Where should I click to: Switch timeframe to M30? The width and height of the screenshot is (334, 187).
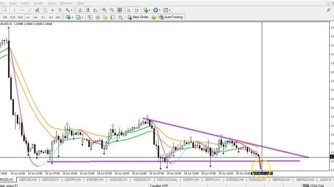click(x=20, y=17)
